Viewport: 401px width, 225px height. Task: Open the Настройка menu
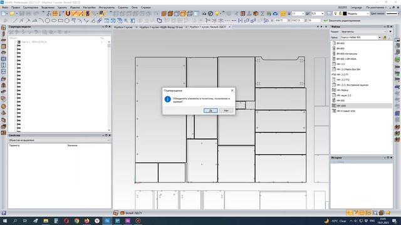click(x=89, y=7)
